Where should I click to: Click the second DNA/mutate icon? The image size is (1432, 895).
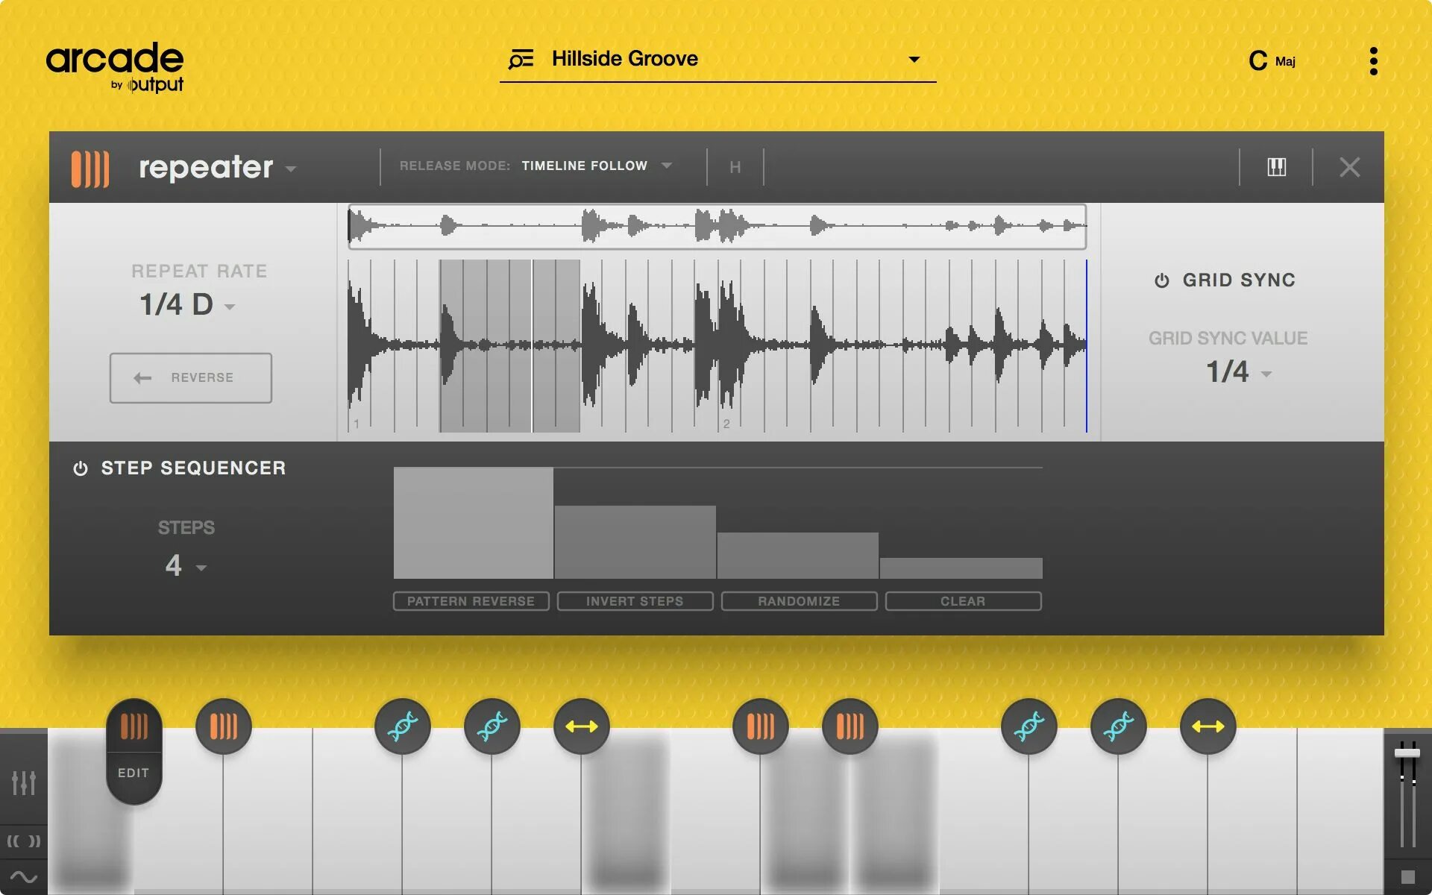(492, 725)
